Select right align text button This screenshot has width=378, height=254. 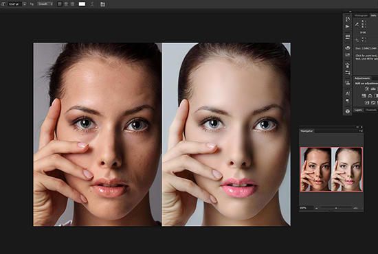click(72, 4)
